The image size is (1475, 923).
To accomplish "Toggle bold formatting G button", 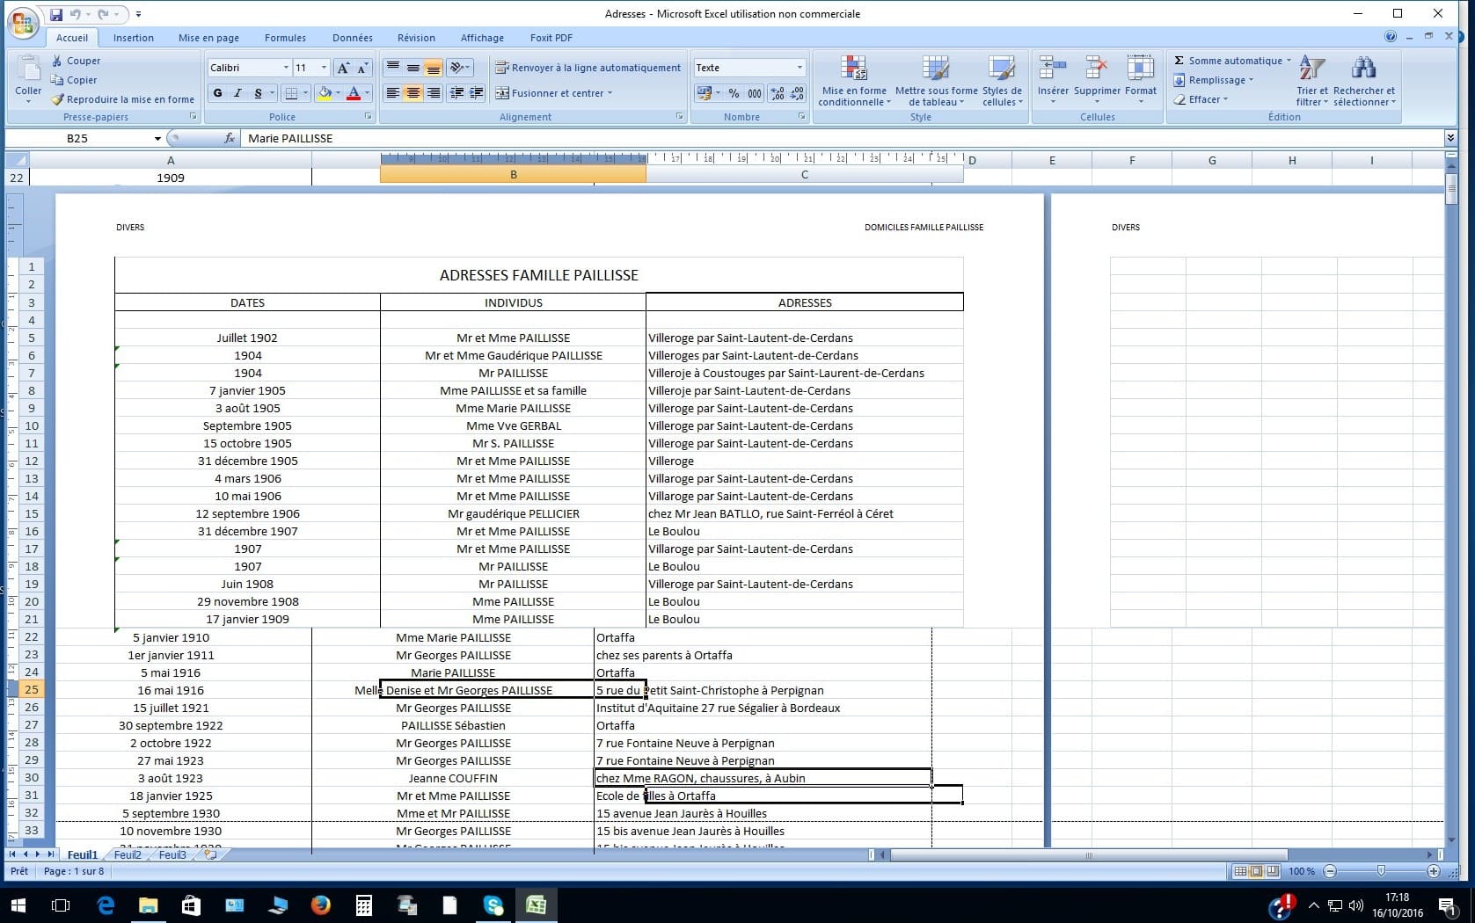I will (x=218, y=93).
